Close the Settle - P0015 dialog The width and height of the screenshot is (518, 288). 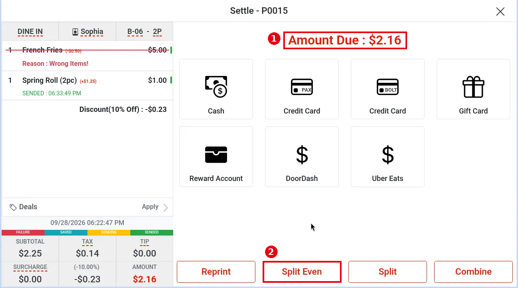click(x=500, y=11)
